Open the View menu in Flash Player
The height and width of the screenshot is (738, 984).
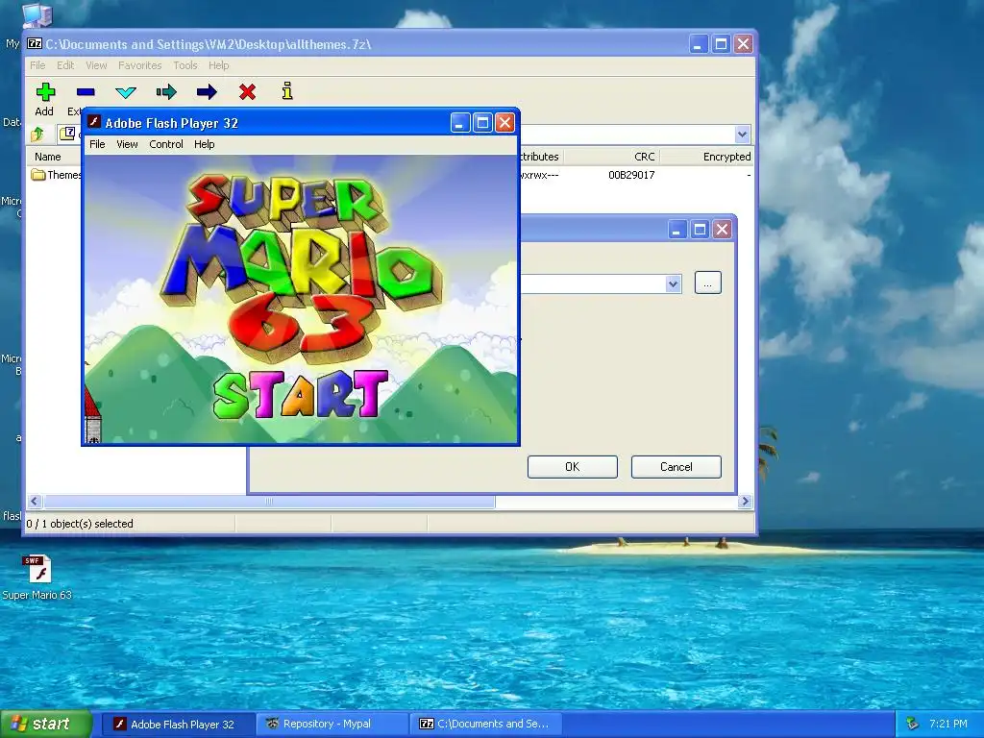point(127,144)
